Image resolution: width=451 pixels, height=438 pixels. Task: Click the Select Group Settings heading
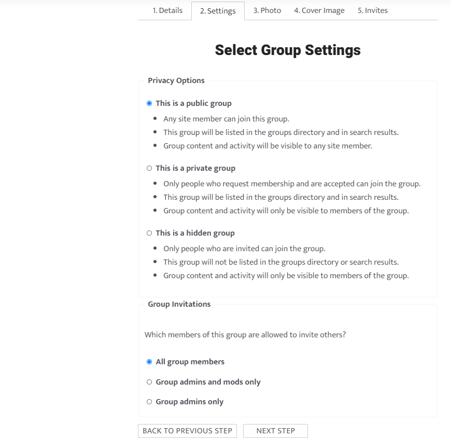pyautogui.click(x=288, y=50)
